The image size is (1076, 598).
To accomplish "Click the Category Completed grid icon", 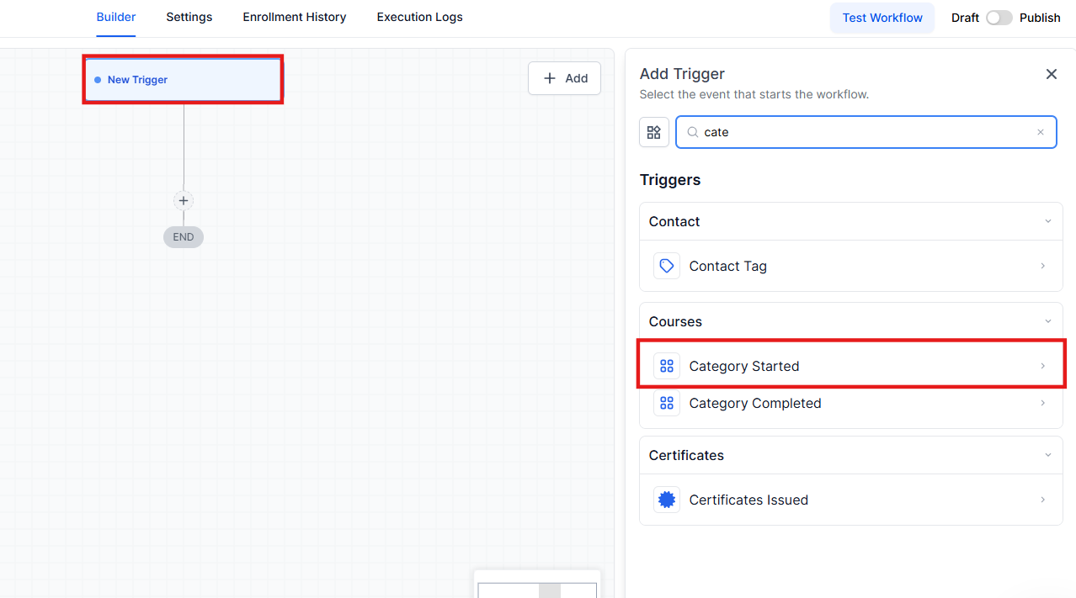I will (667, 403).
